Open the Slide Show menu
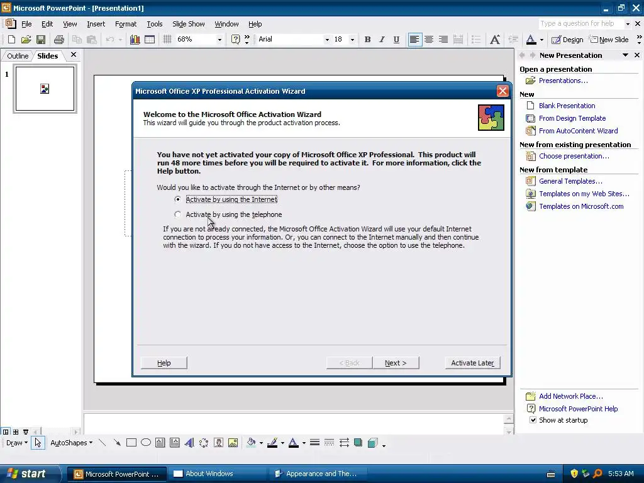The height and width of the screenshot is (483, 644). pyautogui.click(x=189, y=24)
